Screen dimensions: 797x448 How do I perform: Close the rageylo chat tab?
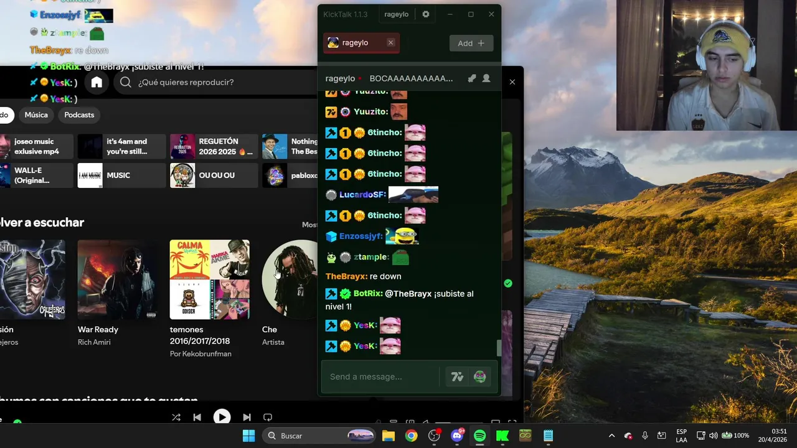(390, 42)
